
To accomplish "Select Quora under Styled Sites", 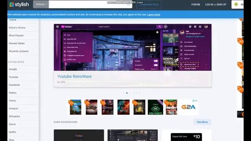I will coord(12,124).
